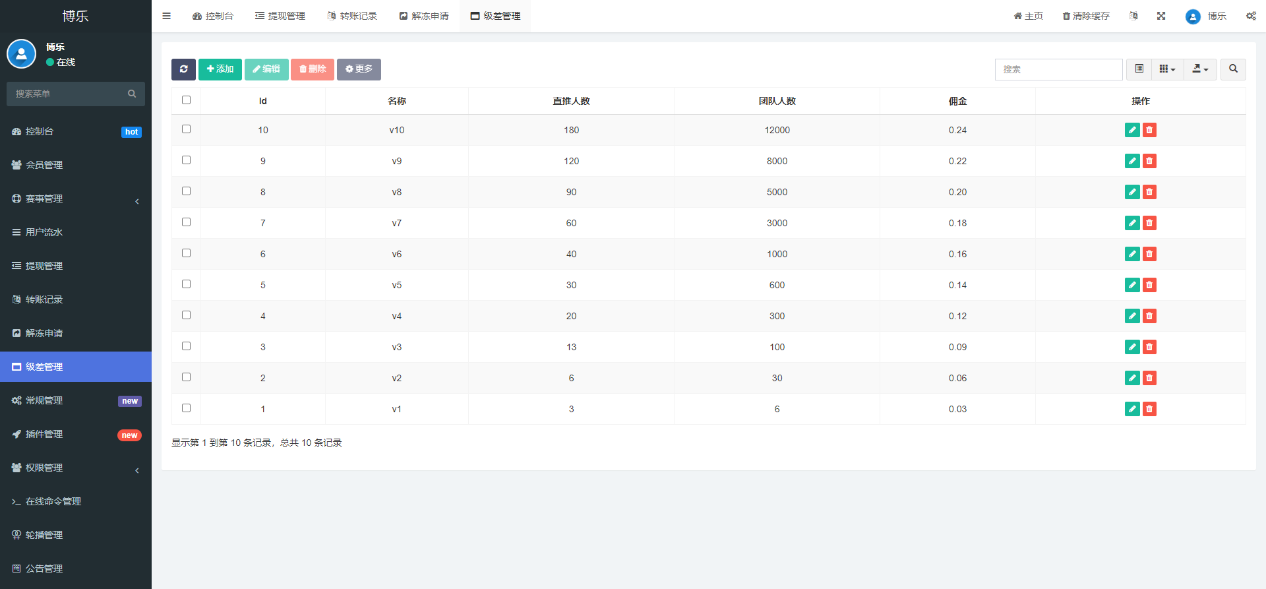Switch to the 提现管理 top tab
The height and width of the screenshot is (589, 1266).
(x=280, y=16)
